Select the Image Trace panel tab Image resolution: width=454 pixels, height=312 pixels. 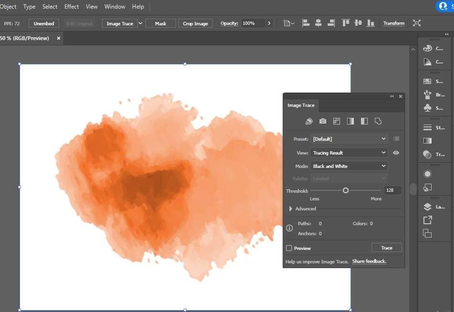pos(301,105)
